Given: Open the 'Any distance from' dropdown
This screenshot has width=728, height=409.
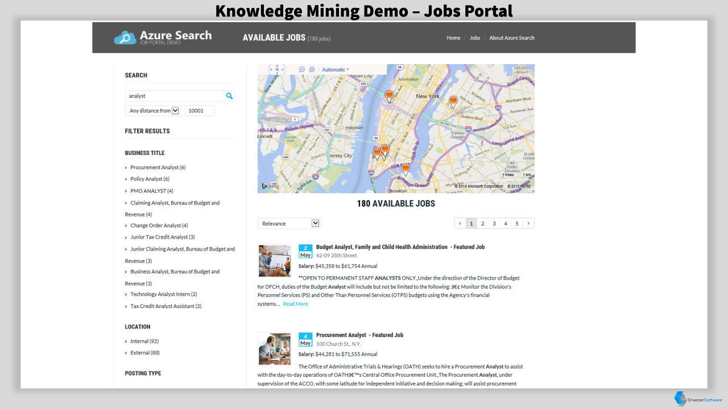Looking at the screenshot, I should (x=152, y=111).
